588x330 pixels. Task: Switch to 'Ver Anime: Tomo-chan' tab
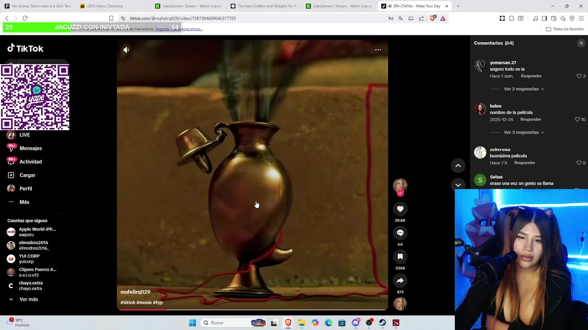tap(38, 6)
